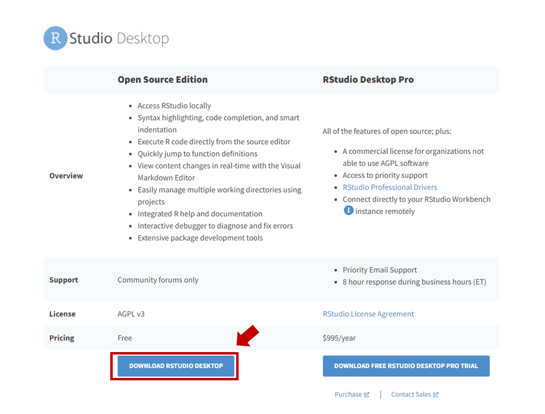This screenshot has height=414, width=545.
Task: Click the "$995/year" pricing value
Action: [x=339, y=338]
